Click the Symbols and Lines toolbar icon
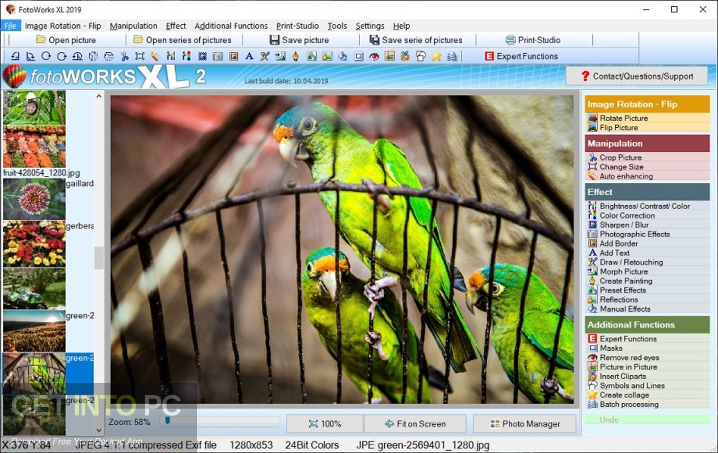 pos(421,56)
